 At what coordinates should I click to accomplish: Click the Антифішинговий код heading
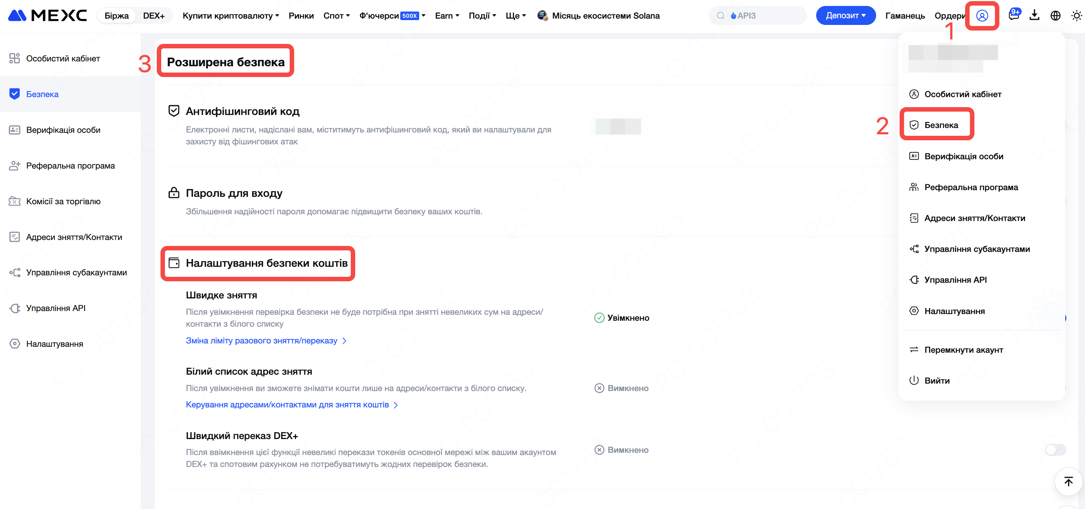243,111
